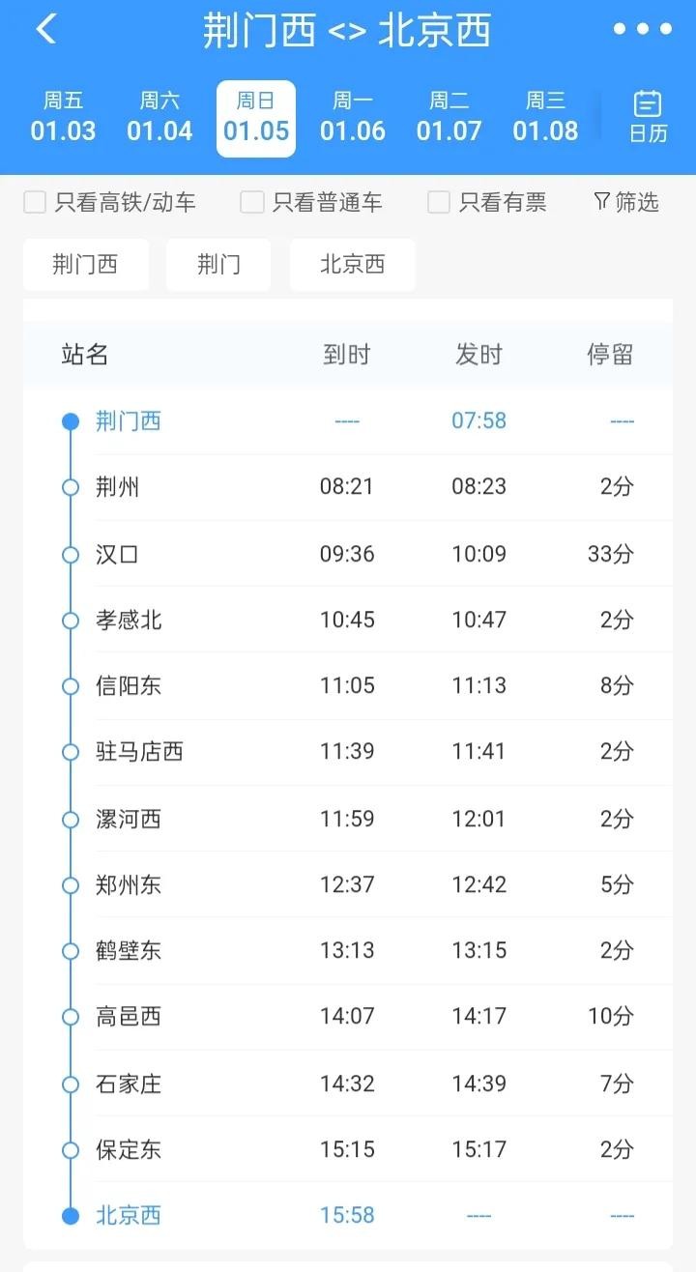Viewport: 696px width, 1272px height.
Task: Click the 荆门西 <> 北京西 route title
Action: (347, 31)
